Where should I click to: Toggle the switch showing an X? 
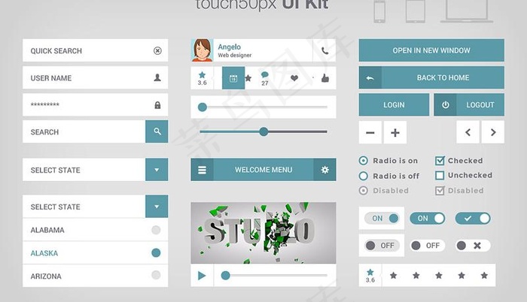473,246
